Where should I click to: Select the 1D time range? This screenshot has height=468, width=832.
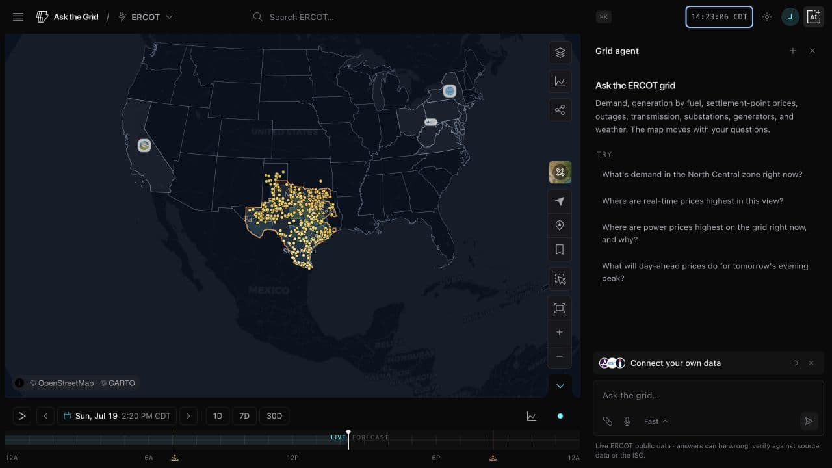(x=218, y=416)
